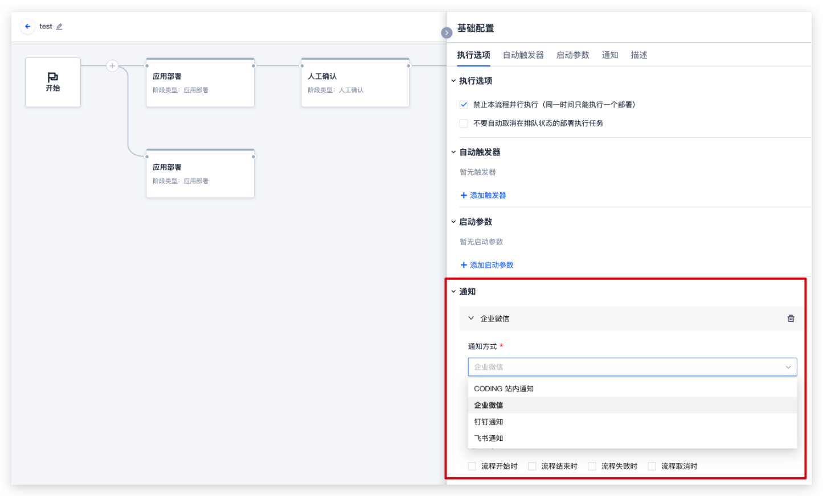The height and width of the screenshot is (496, 823).
Task: Click 添加触发器 link
Action: [x=483, y=196]
